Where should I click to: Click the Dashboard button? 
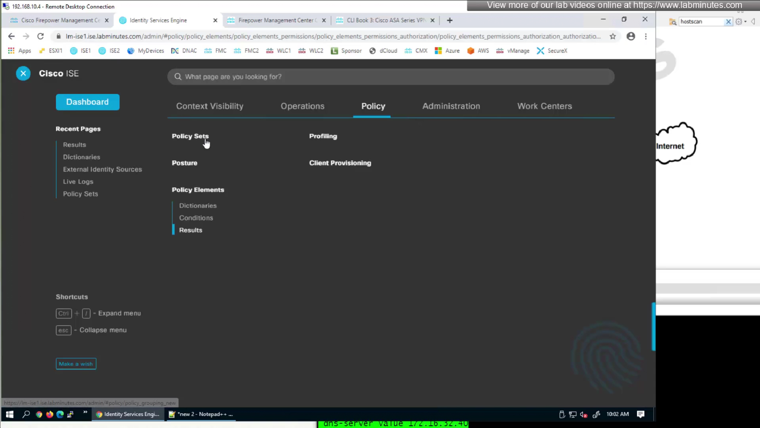87,102
